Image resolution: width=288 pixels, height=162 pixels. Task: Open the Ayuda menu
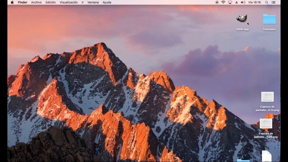click(x=107, y=2)
